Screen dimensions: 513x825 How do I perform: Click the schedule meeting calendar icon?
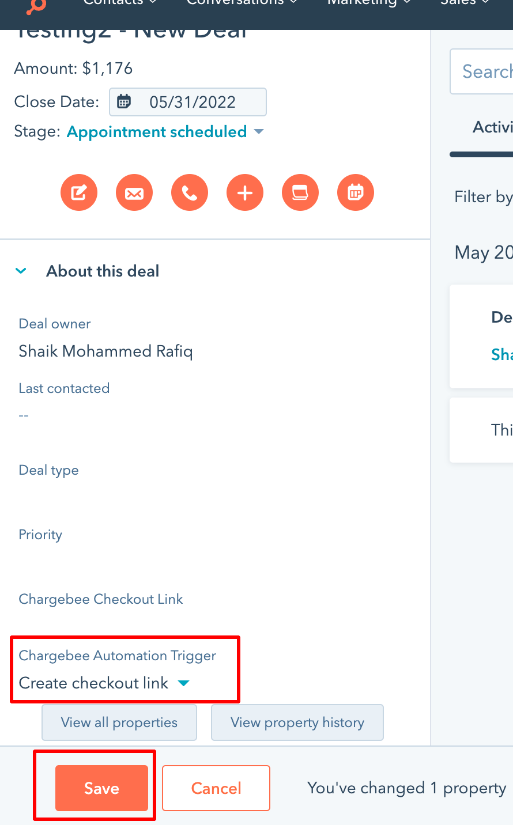[356, 192]
